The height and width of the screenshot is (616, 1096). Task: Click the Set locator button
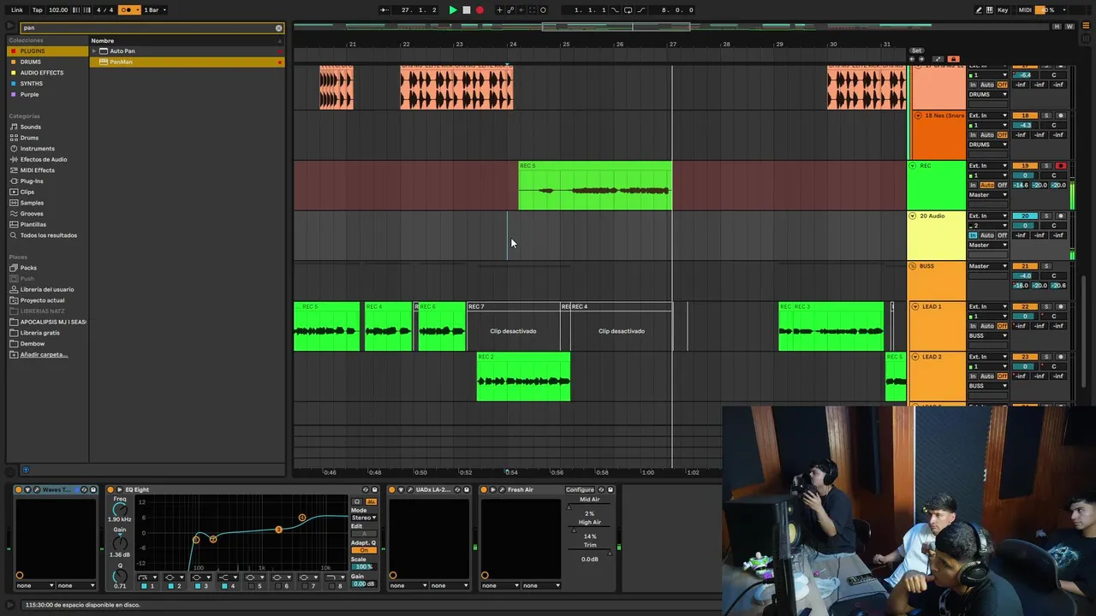[916, 50]
